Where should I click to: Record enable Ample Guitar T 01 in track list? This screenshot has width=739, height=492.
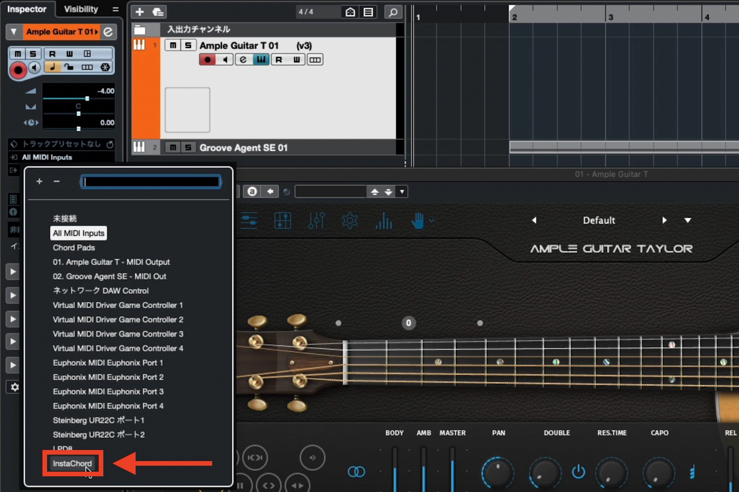[x=208, y=60]
